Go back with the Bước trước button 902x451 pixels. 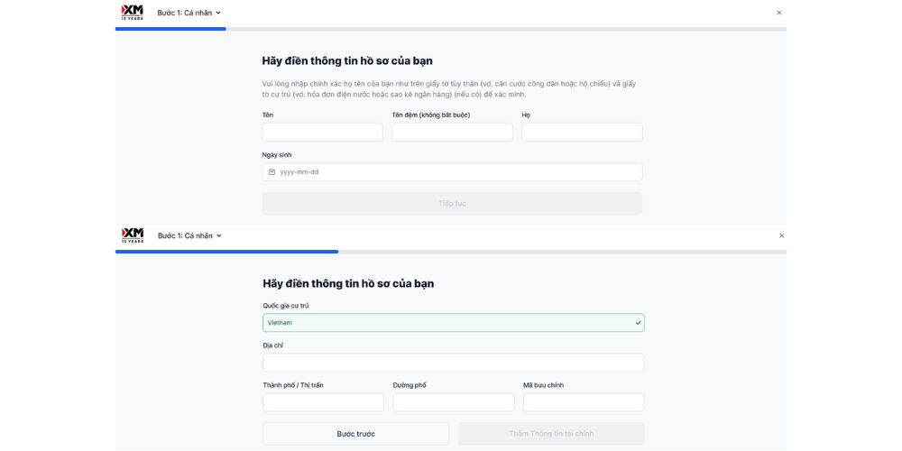(355, 434)
